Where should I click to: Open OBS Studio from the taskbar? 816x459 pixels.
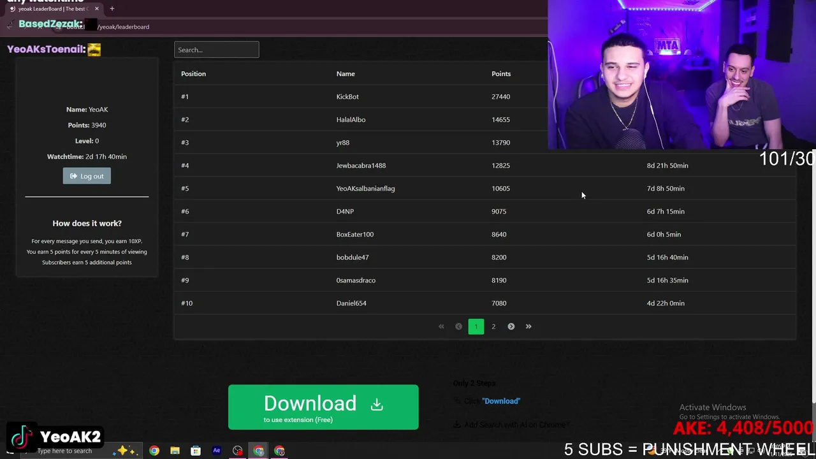tap(238, 451)
